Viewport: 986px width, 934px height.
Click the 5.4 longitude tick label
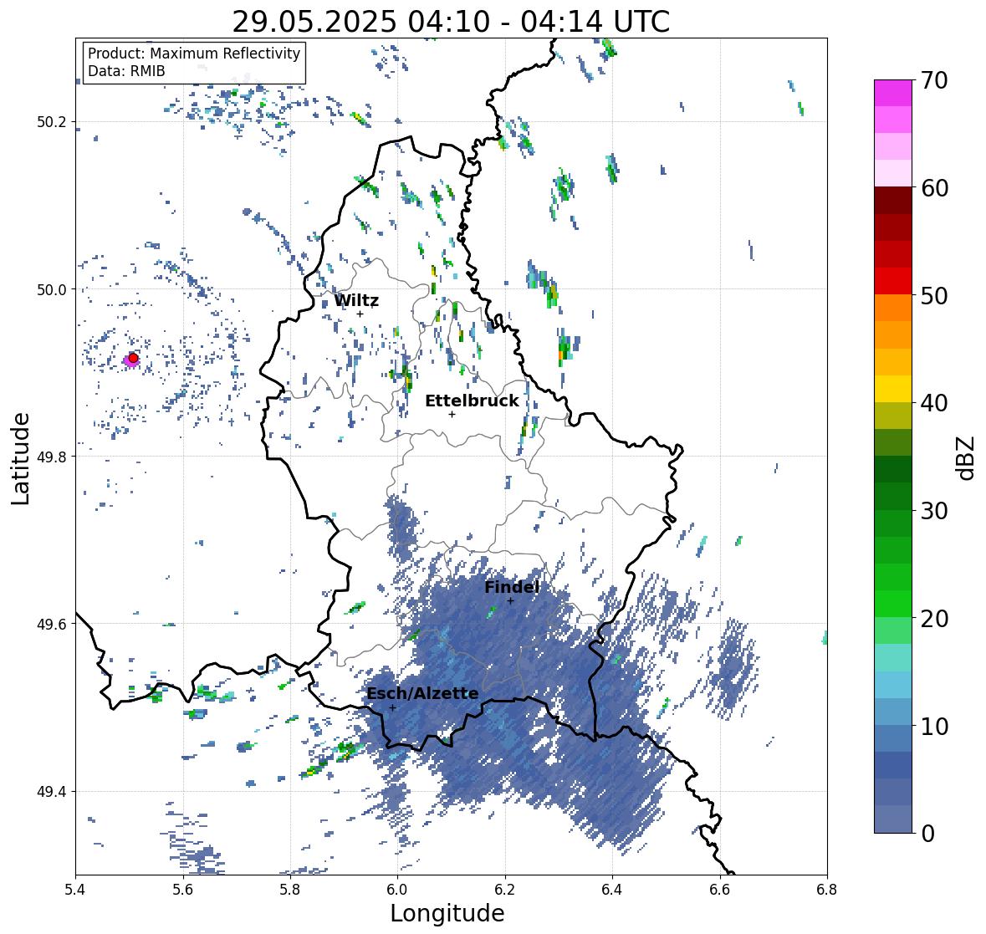tap(75, 890)
